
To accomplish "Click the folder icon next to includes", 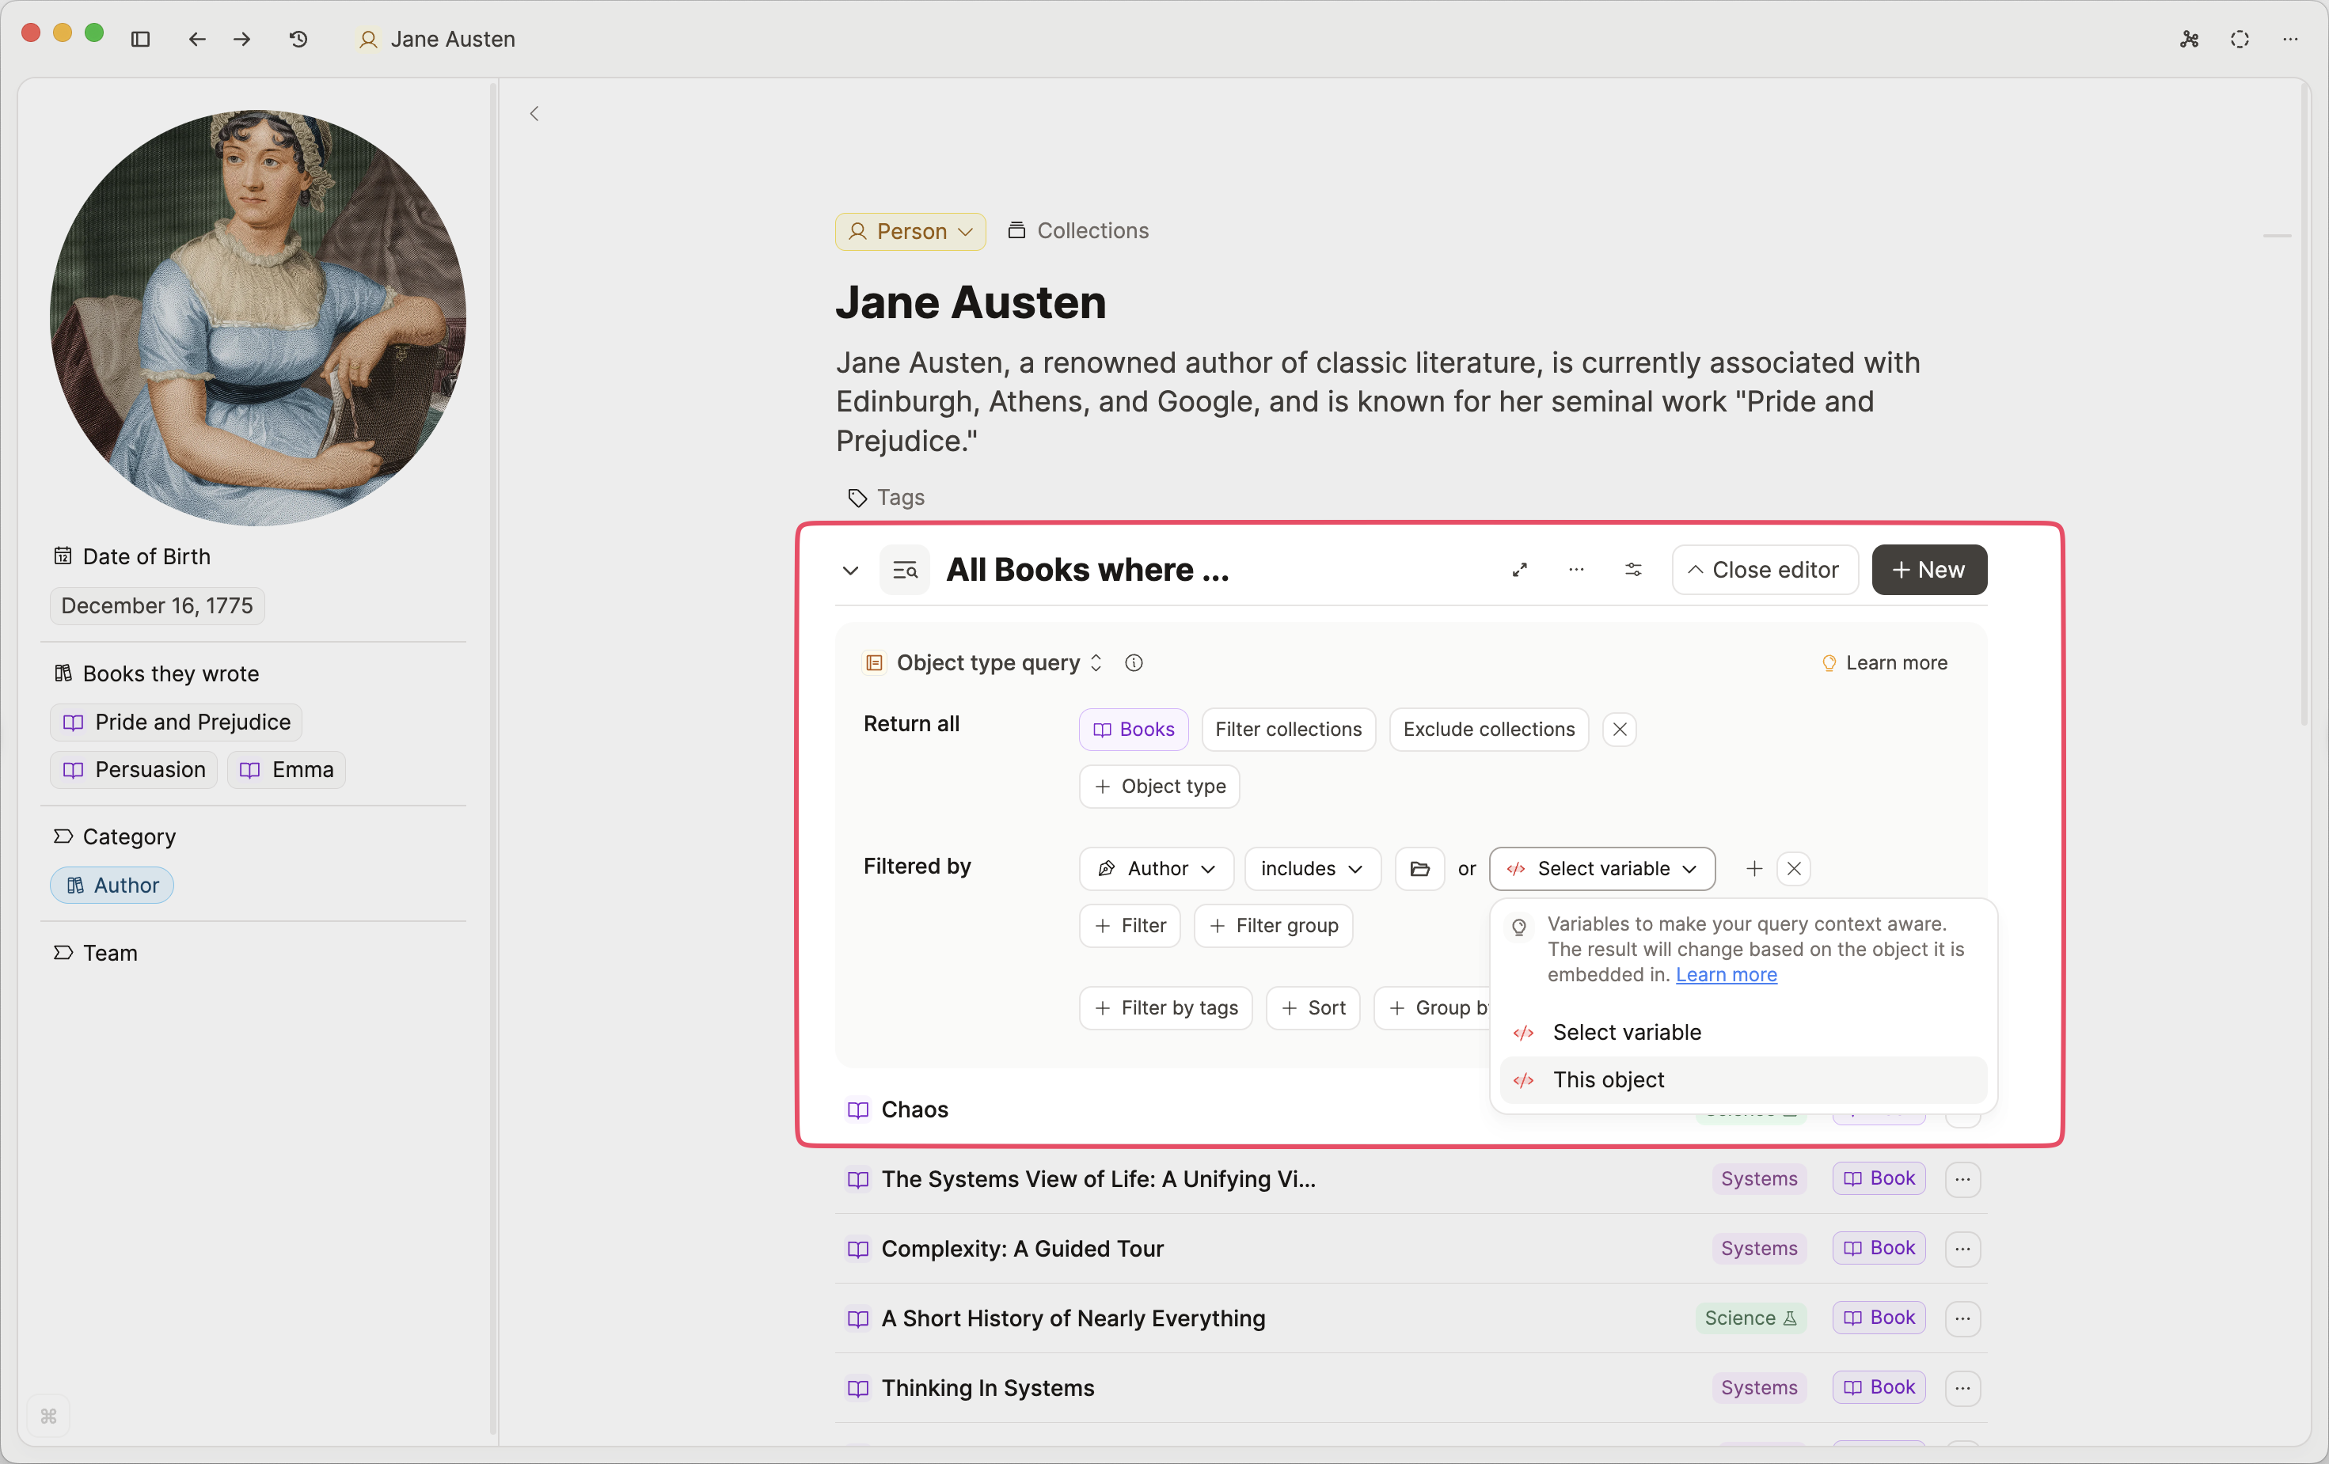I will pyautogui.click(x=1419, y=868).
